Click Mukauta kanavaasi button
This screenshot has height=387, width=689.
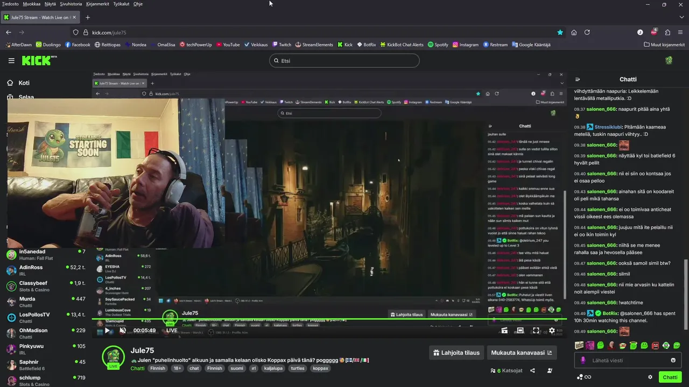(x=522, y=353)
